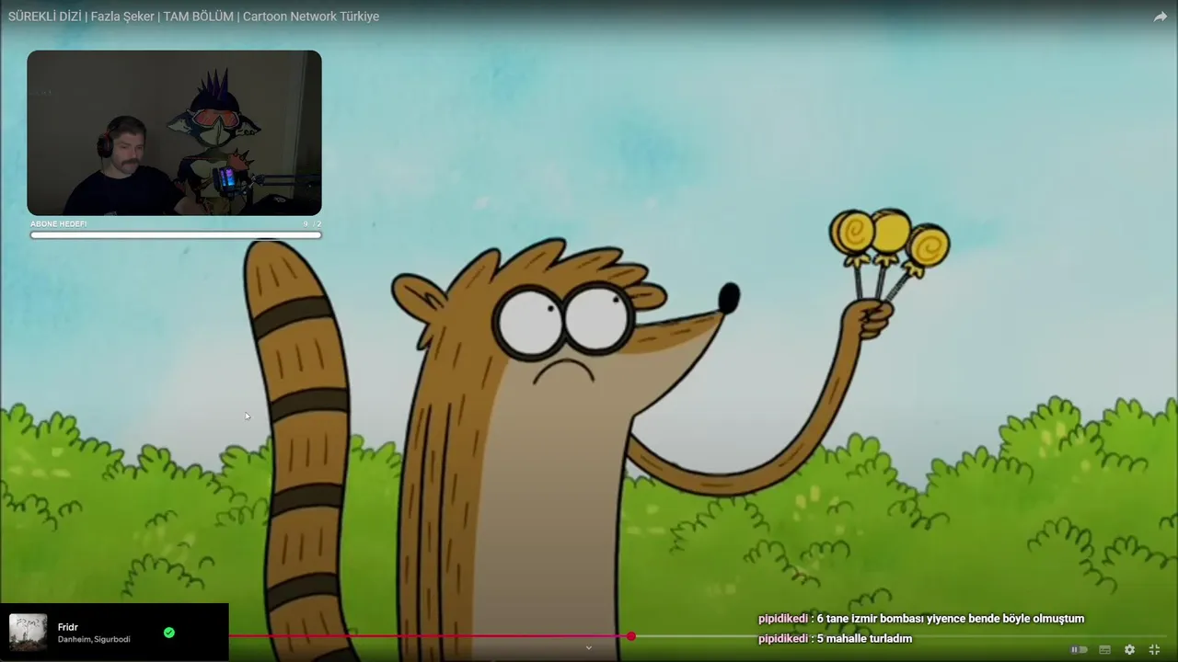This screenshot has width=1178, height=662.
Task: Click the Share arrow icon
Action: 1161,17
